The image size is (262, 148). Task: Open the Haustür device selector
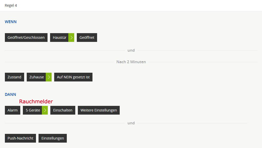59,38
